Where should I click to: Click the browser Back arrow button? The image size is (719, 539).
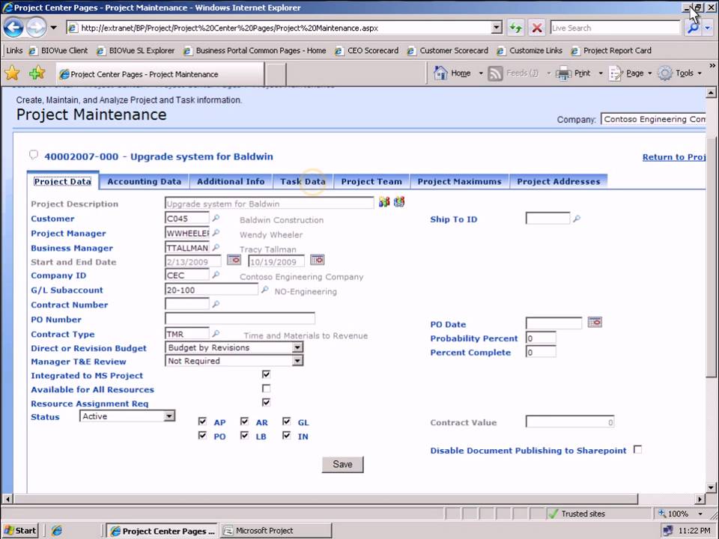coord(13,28)
